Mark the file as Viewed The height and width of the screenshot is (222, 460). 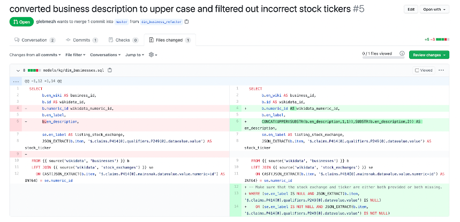[424, 70]
